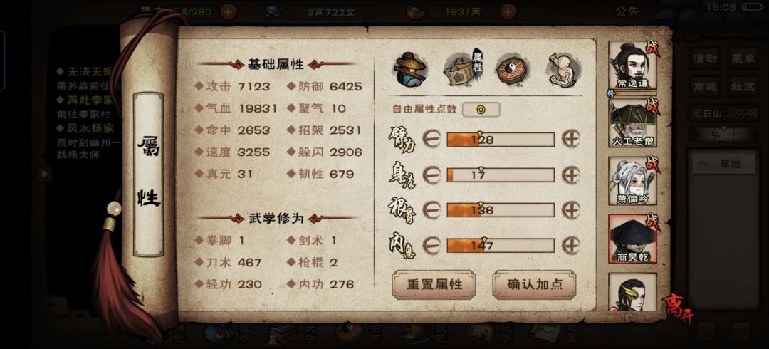Open the straw-hat character tab icon
Screen dimensions: 769x349
point(410,70)
